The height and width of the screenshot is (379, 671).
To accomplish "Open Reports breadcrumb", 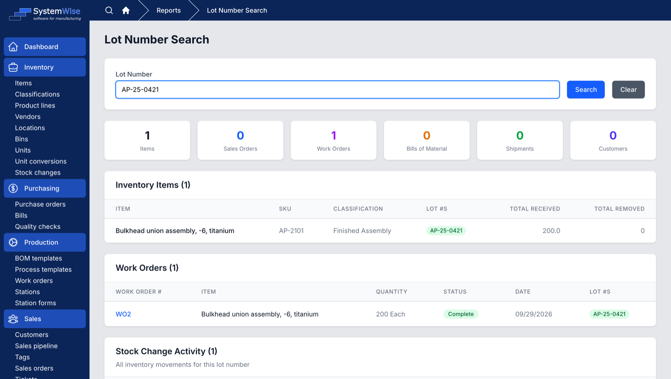I will tap(169, 10).
